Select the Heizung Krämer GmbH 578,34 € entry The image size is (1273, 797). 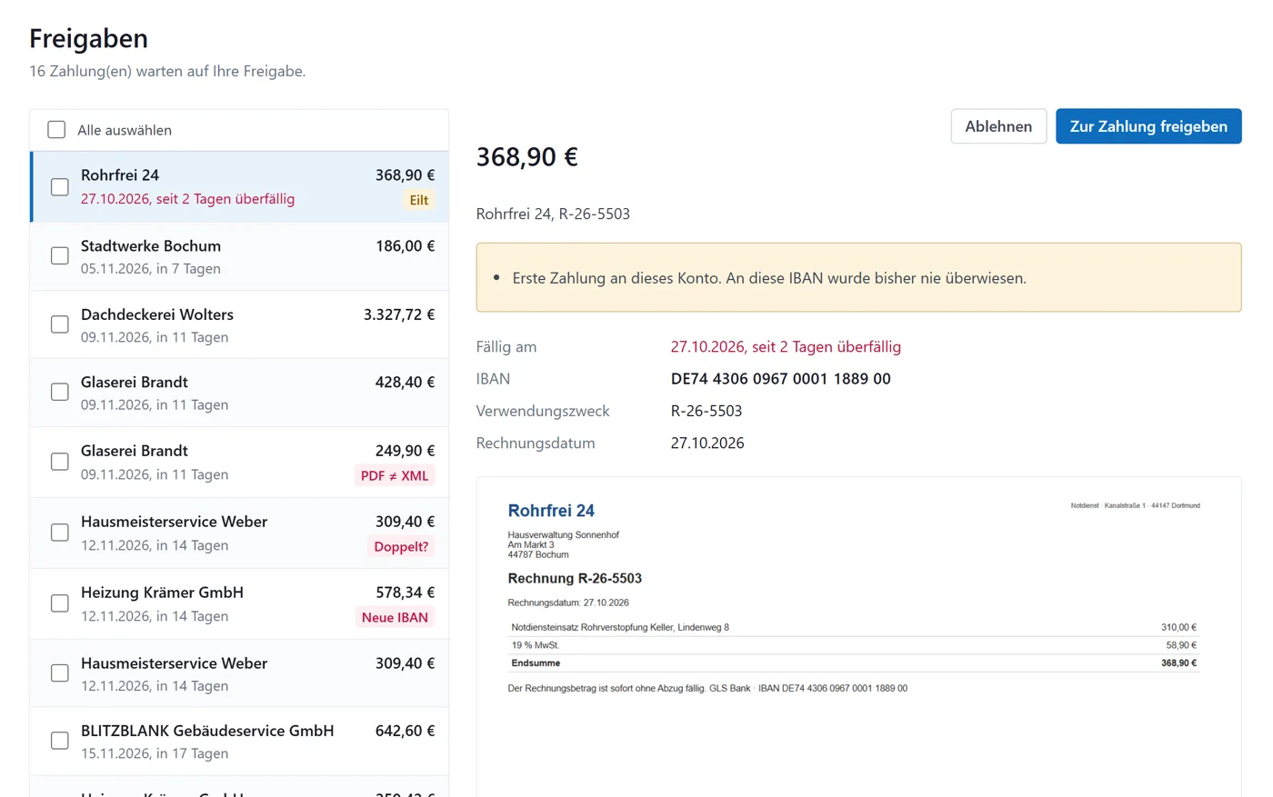pyautogui.click(x=240, y=603)
